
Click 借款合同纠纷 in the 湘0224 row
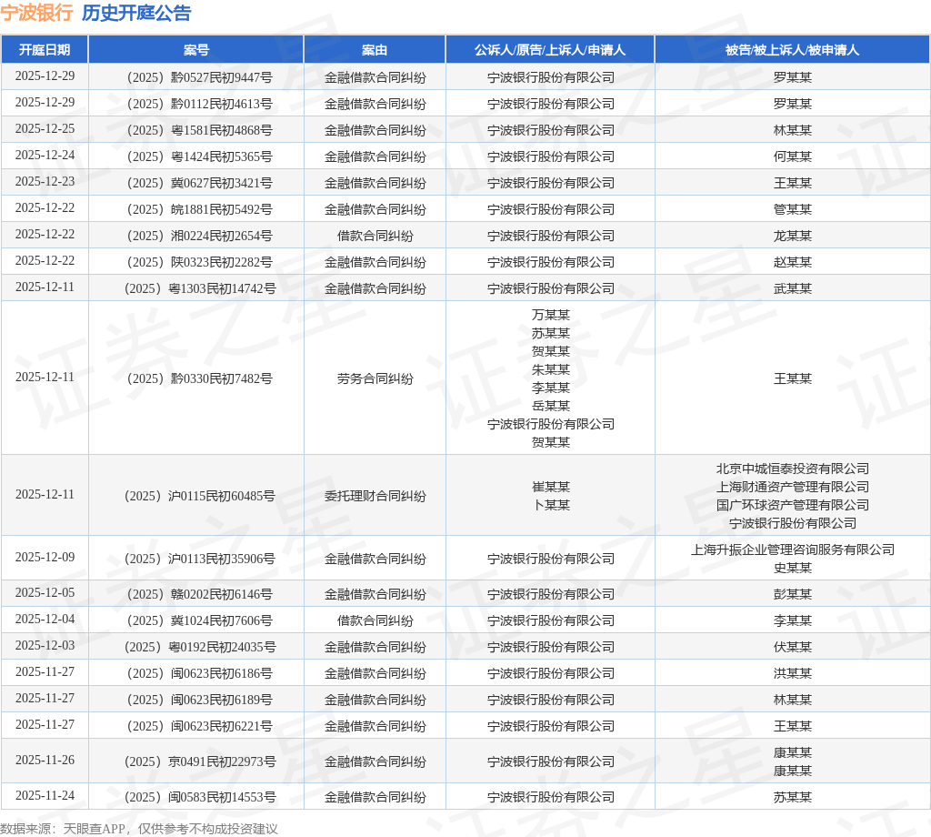pos(375,236)
